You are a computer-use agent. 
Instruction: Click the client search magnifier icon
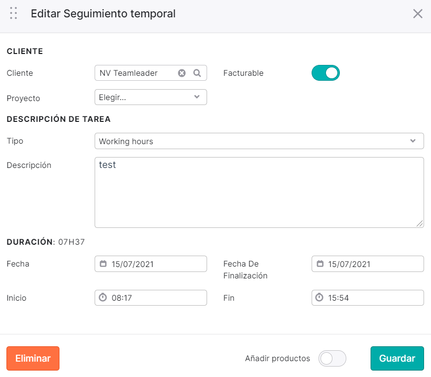click(197, 73)
